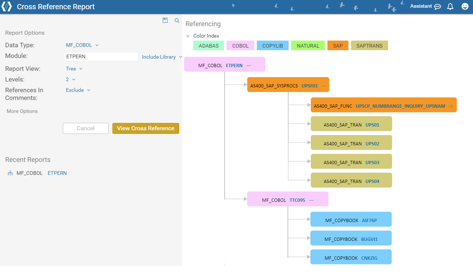This screenshot has width=473, height=273.
Task: Open the Assistant chat icon
Action: 438,7
